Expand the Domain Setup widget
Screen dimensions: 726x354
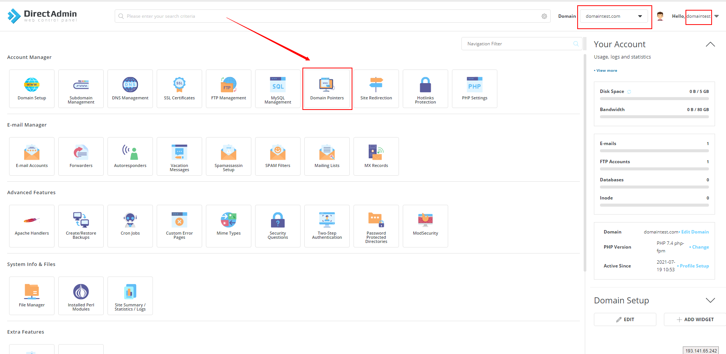coord(710,300)
